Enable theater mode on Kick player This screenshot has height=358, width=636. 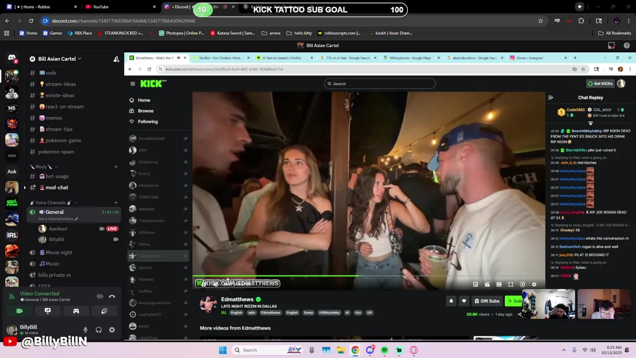(x=499, y=284)
